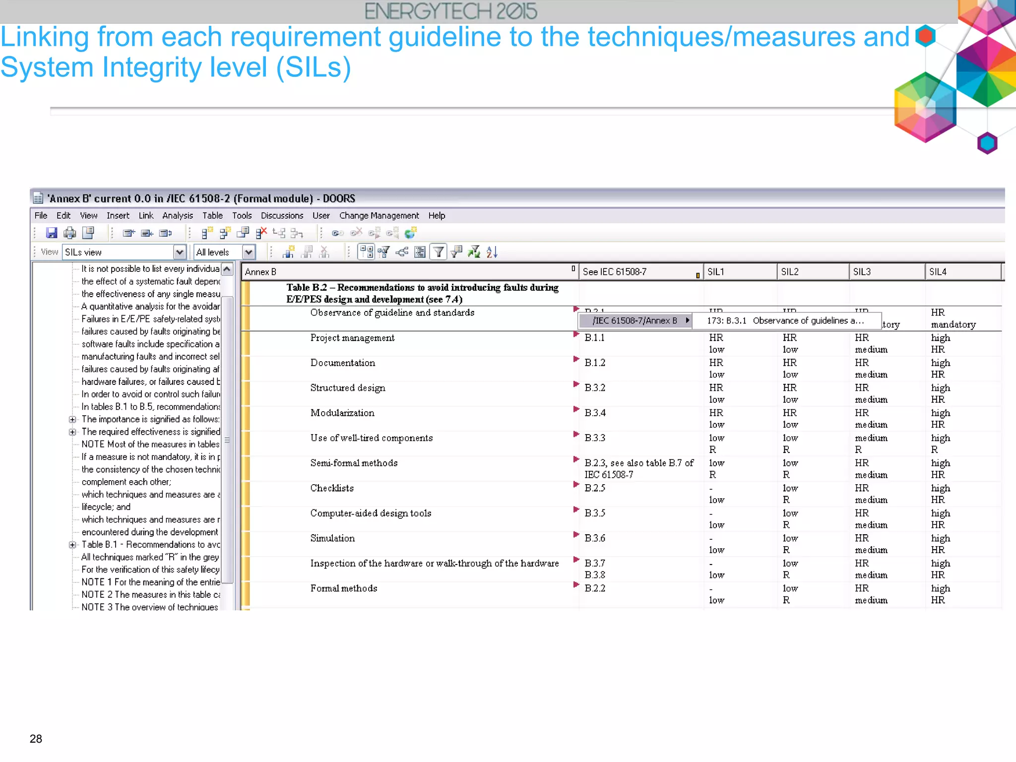The image size is (1016, 762).
Task: Click the 'Simulation' row text
Action: pyautogui.click(x=332, y=538)
